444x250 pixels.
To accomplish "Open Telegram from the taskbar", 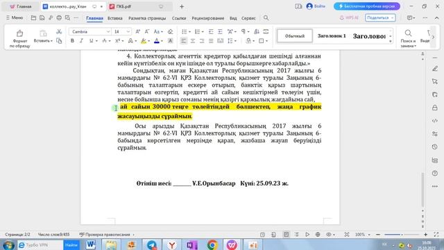I will (152, 244).
